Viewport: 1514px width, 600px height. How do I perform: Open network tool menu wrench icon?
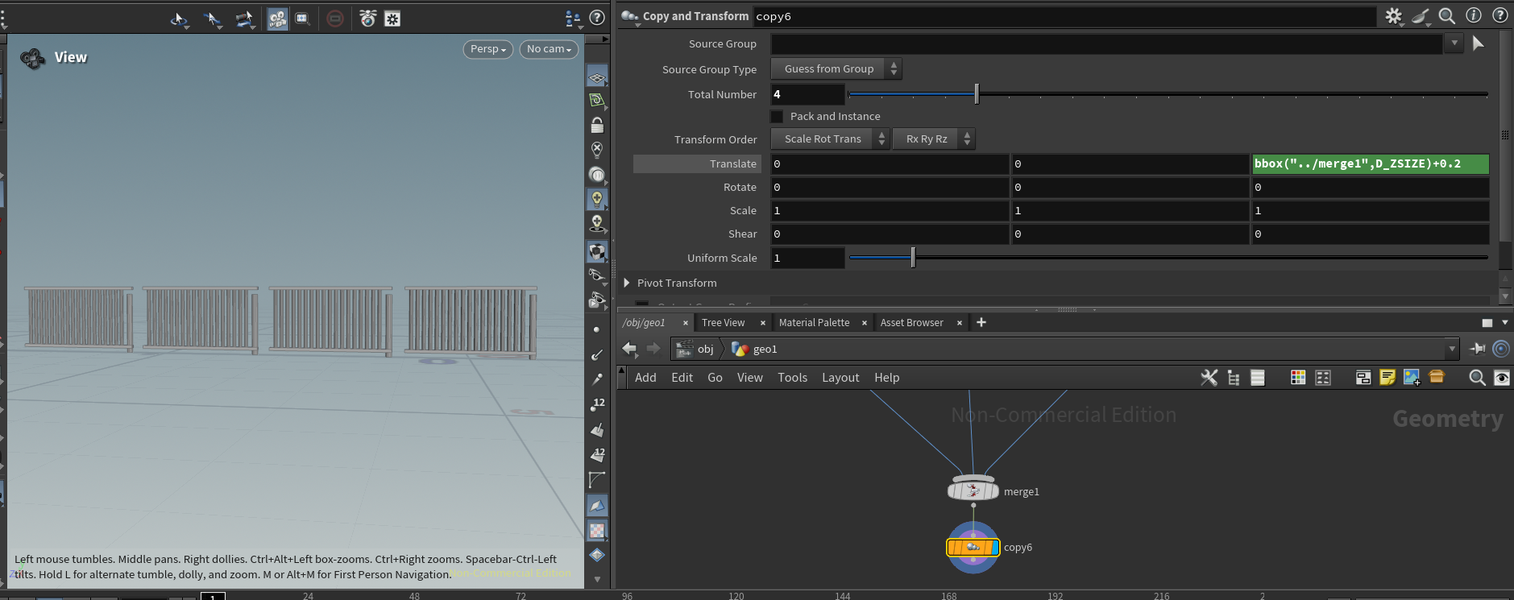pyautogui.click(x=1209, y=378)
